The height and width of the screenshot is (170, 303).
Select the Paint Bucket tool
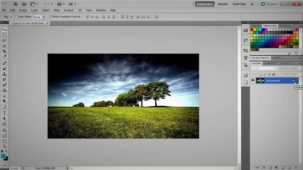(4, 90)
